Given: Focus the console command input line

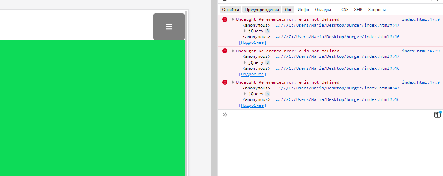Looking at the screenshot, I should 330,115.
